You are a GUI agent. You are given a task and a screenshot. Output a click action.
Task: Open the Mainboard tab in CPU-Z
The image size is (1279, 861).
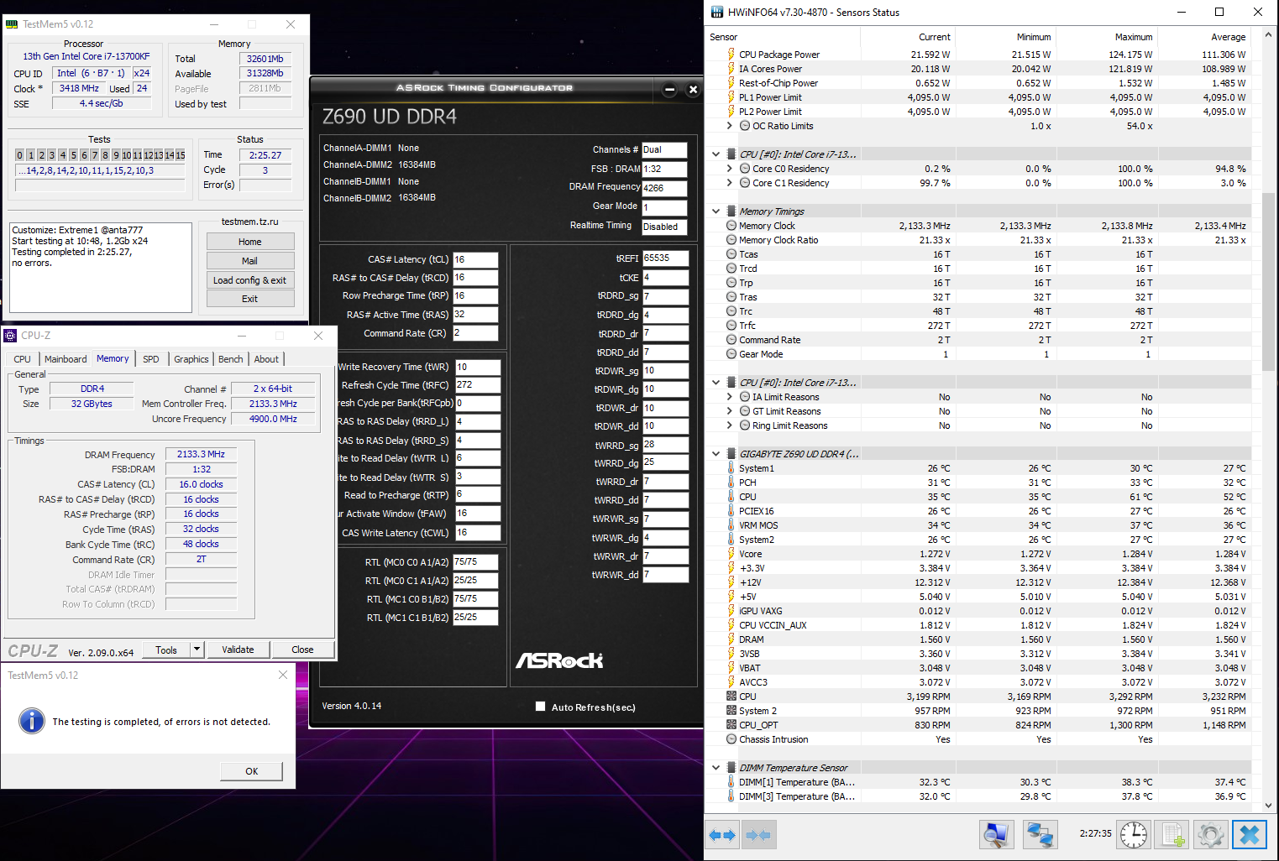click(x=66, y=359)
